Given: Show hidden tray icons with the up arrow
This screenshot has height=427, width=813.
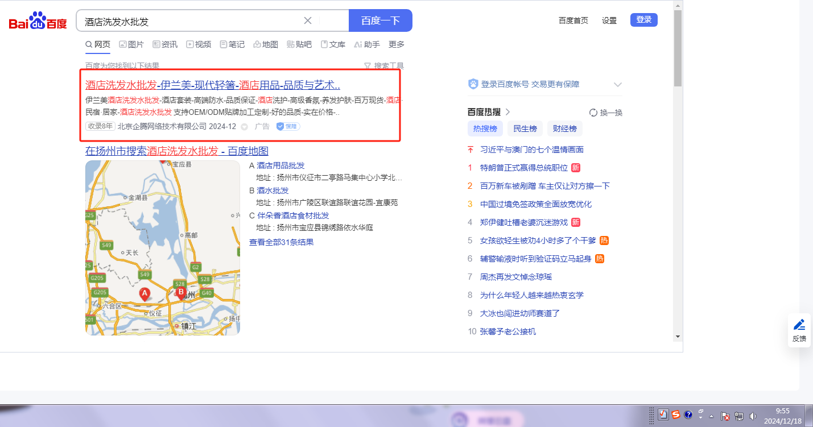Looking at the screenshot, I should (x=711, y=416).
